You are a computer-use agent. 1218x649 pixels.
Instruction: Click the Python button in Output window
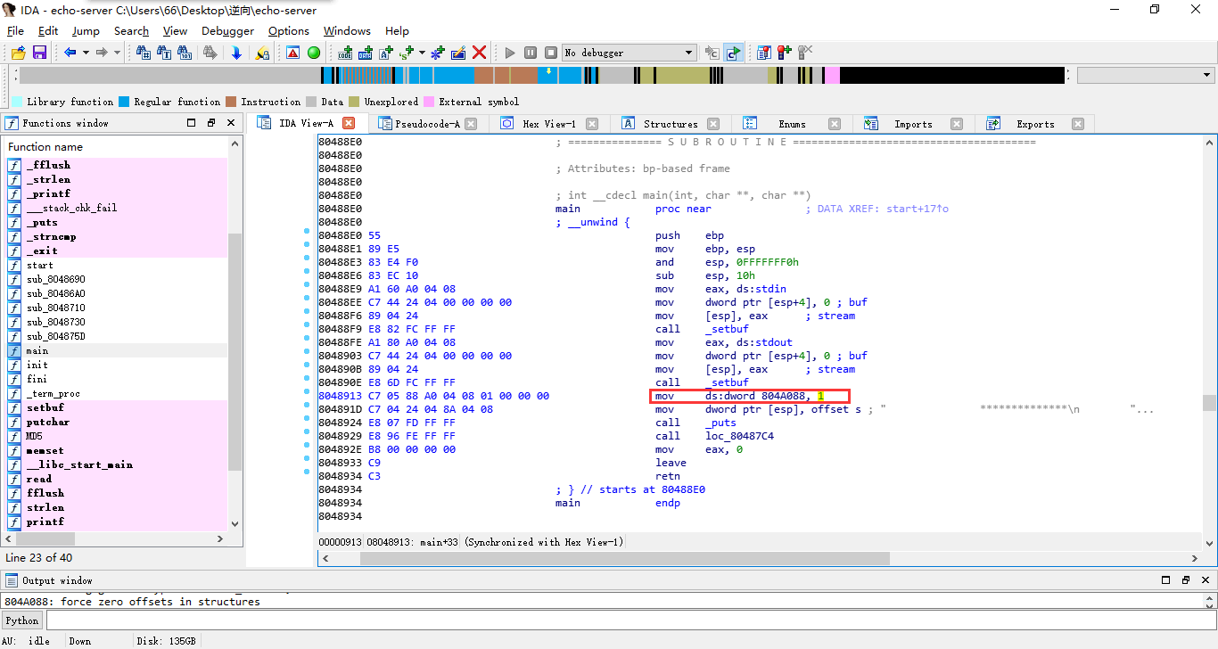click(21, 620)
